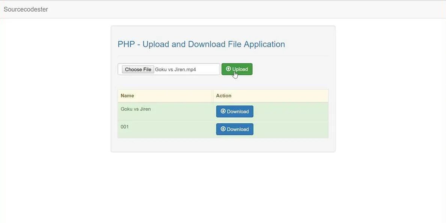Click download arrow icon in 001 row
Image resolution: width=446 pixels, height=223 pixels.
point(223,129)
